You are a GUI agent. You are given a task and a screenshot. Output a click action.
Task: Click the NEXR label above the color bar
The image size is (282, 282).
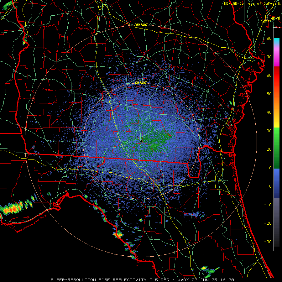(x=275, y=19)
